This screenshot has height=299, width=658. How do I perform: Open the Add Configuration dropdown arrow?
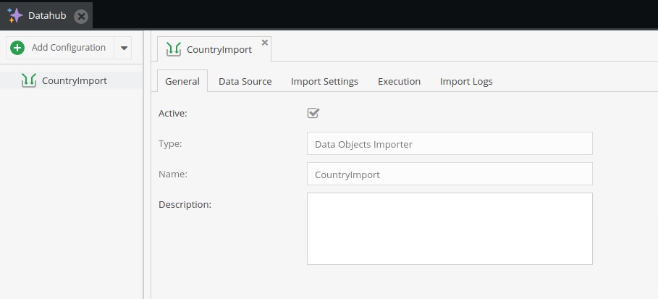(123, 48)
